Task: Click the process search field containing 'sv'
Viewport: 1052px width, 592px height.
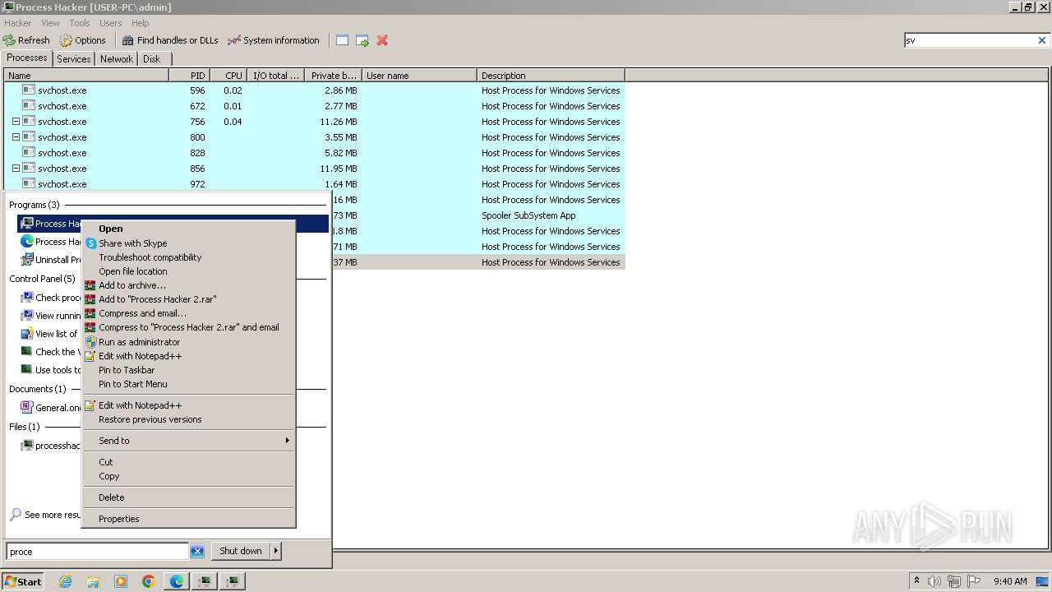Action: point(970,40)
